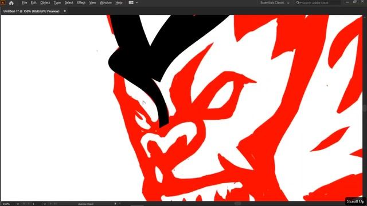
Task: Click the Scroll Up button
Action: click(356, 201)
